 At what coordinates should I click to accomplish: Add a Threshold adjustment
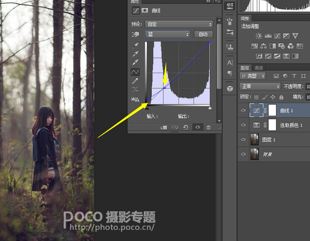(x=277, y=56)
